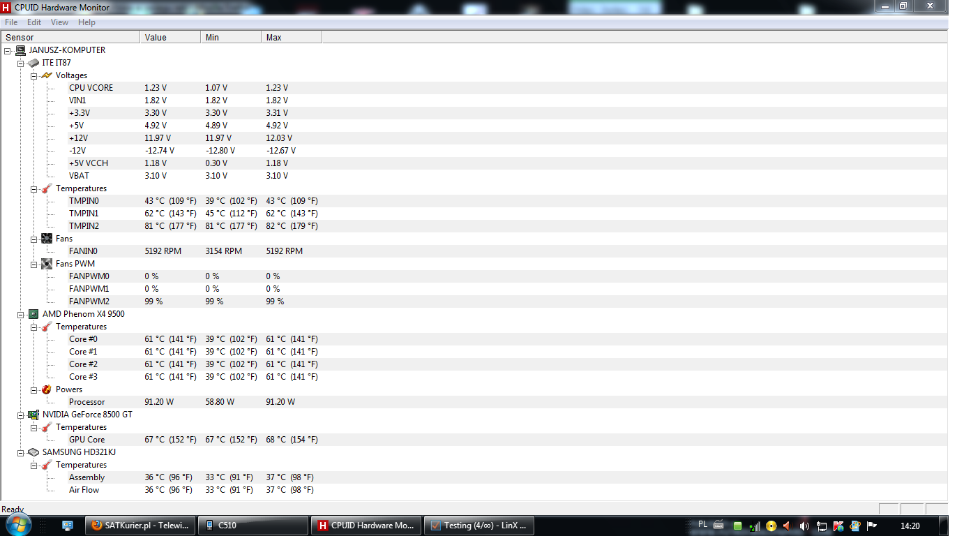
Task: Open the File menu
Action: click(11, 22)
